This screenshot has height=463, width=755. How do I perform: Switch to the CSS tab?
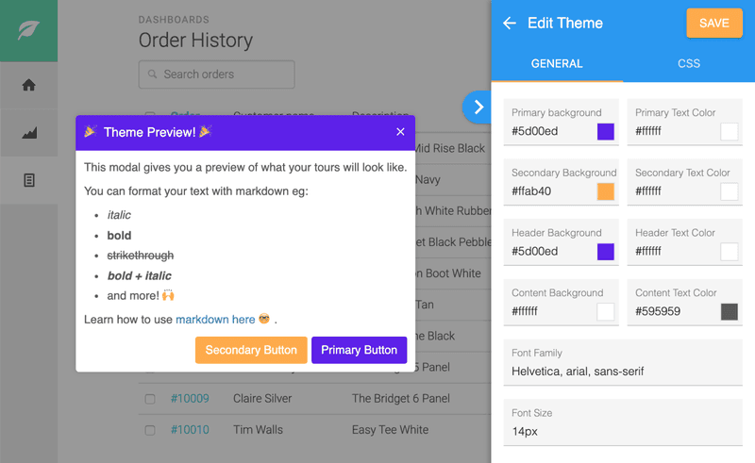point(689,63)
